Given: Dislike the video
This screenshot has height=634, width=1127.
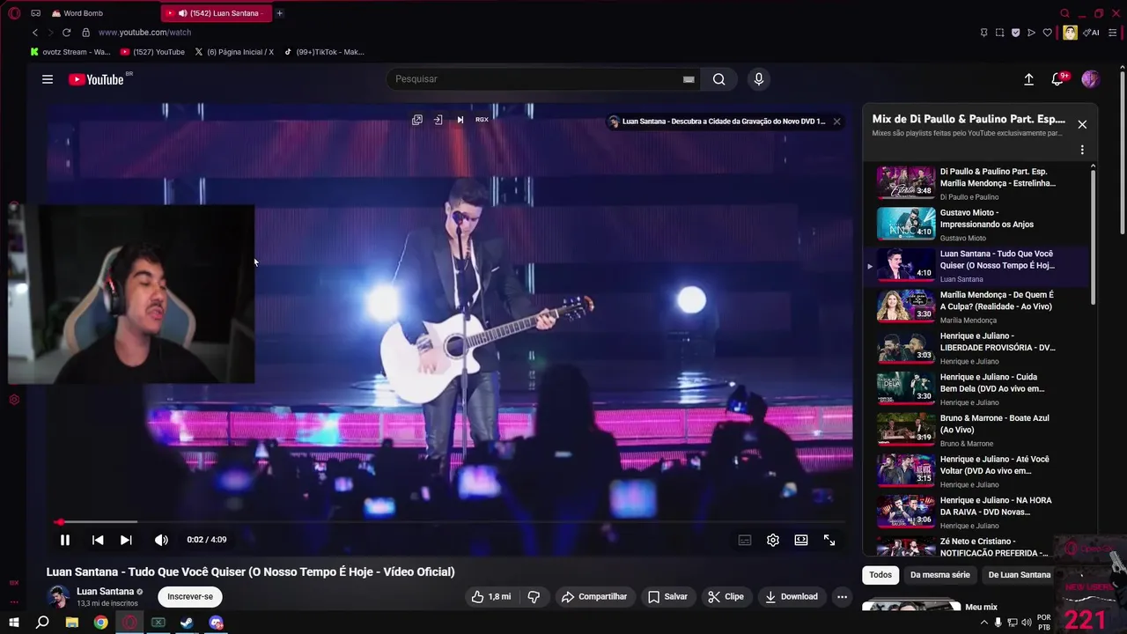Looking at the screenshot, I should [534, 597].
